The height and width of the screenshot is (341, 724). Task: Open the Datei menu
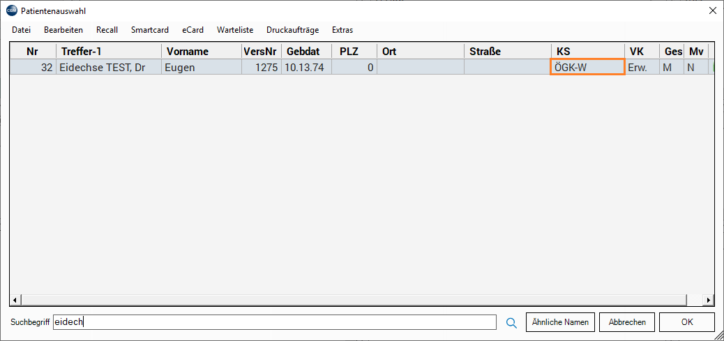[22, 30]
